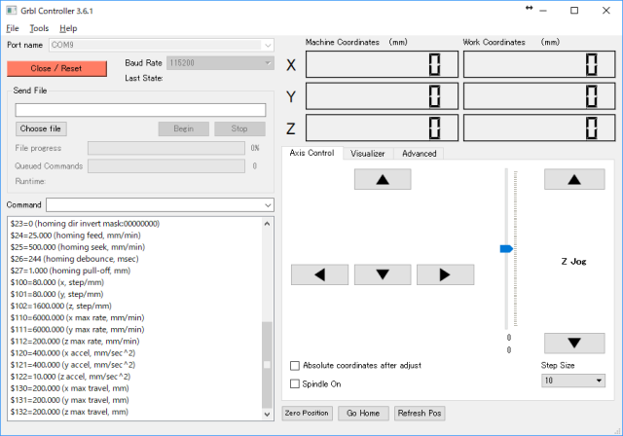Select the $121=400.000 y accel line
The height and width of the screenshot is (436, 623).
pos(73,365)
